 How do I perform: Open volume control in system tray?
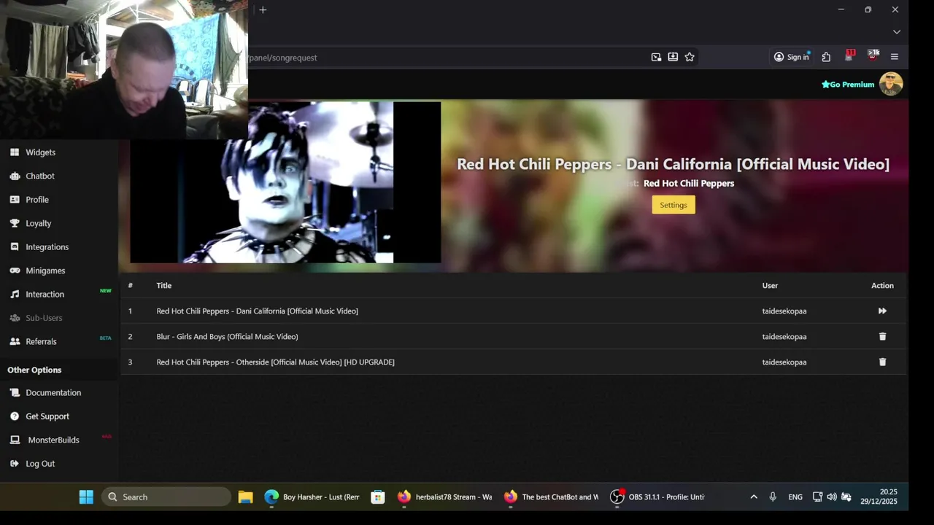[832, 497]
